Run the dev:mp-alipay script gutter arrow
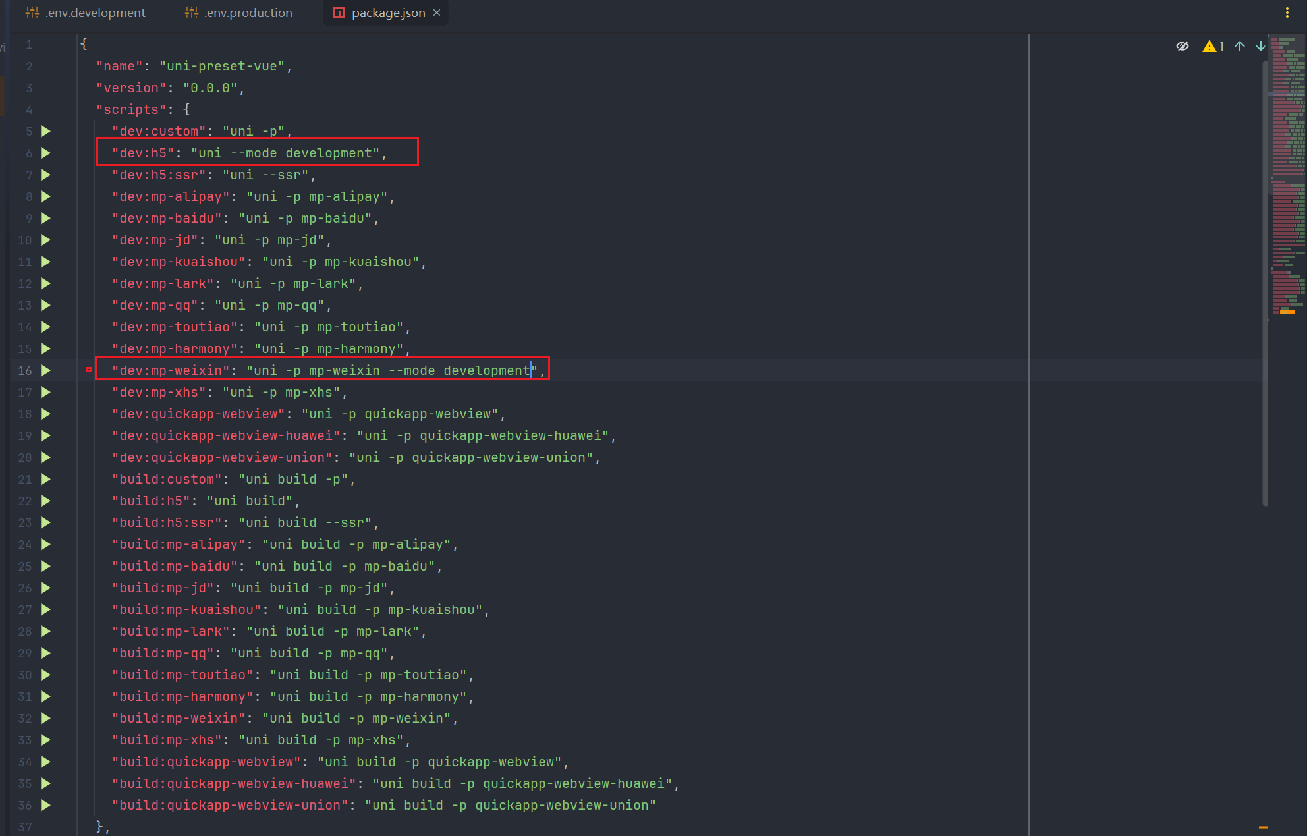This screenshot has width=1307, height=836. point(45,196)
